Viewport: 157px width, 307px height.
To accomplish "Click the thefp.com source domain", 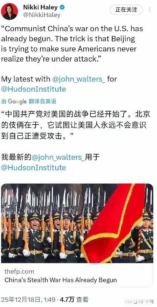I will click(19, 271).
